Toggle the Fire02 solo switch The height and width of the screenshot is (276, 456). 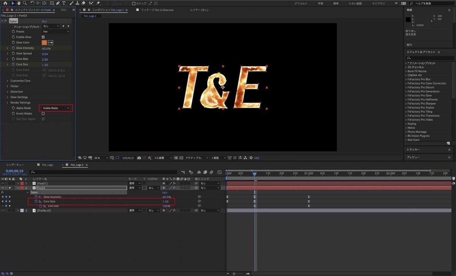(10, 188)
